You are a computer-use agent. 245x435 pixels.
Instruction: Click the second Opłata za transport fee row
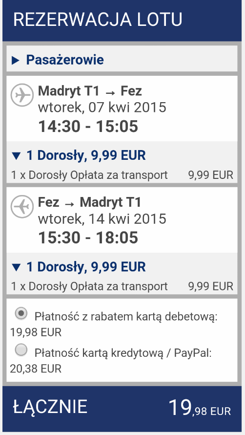click(x=122, y=286)
